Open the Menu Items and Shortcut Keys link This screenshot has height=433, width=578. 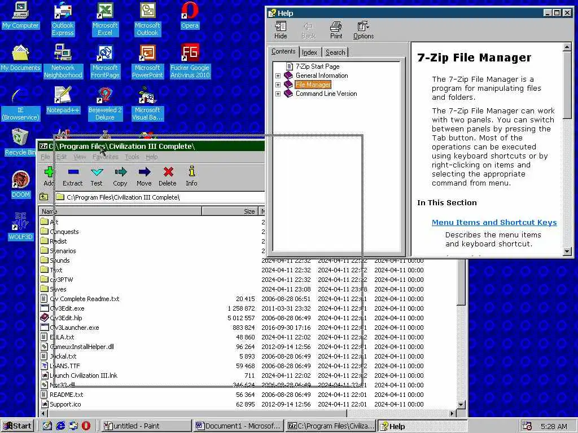[494, 222]
